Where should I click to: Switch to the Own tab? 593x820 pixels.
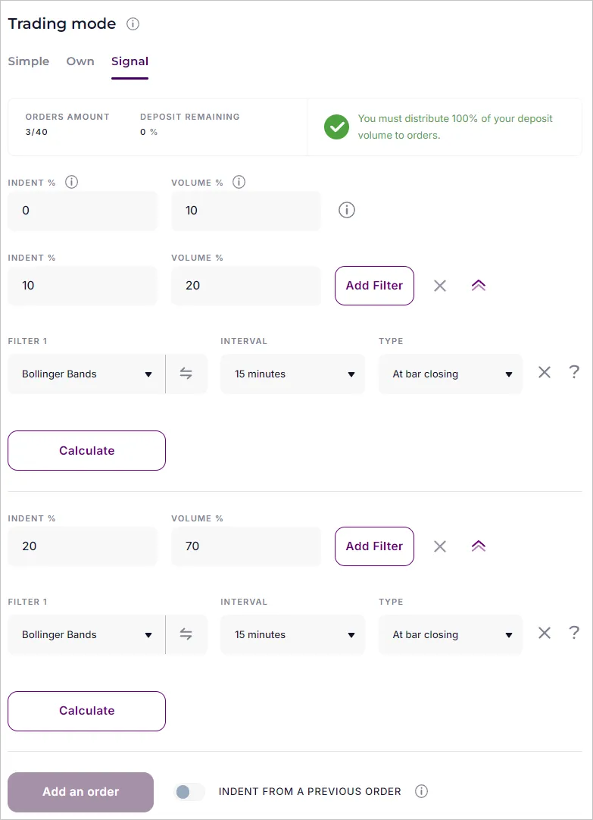coord(80,61)
